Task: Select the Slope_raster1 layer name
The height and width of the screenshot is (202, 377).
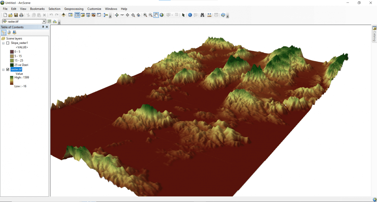Action: pyautogui.click(x=19, y=43)
